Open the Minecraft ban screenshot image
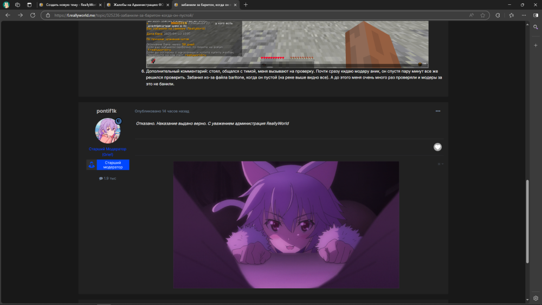The width and height of the screenshot is (542, 305). click(x=287, y=44)
